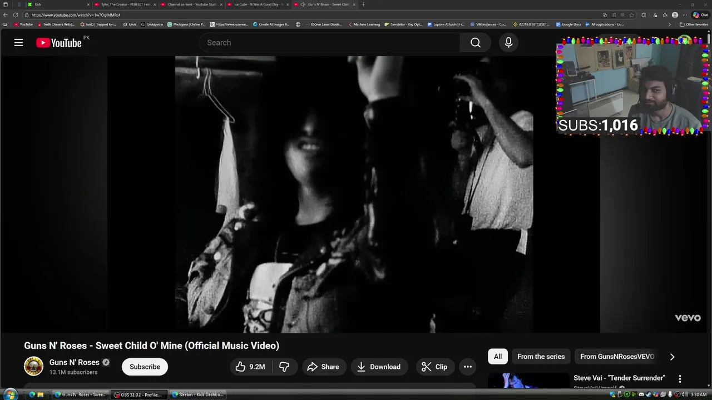Close the Guns N' Roses browser tab

[x=354, y=4]
